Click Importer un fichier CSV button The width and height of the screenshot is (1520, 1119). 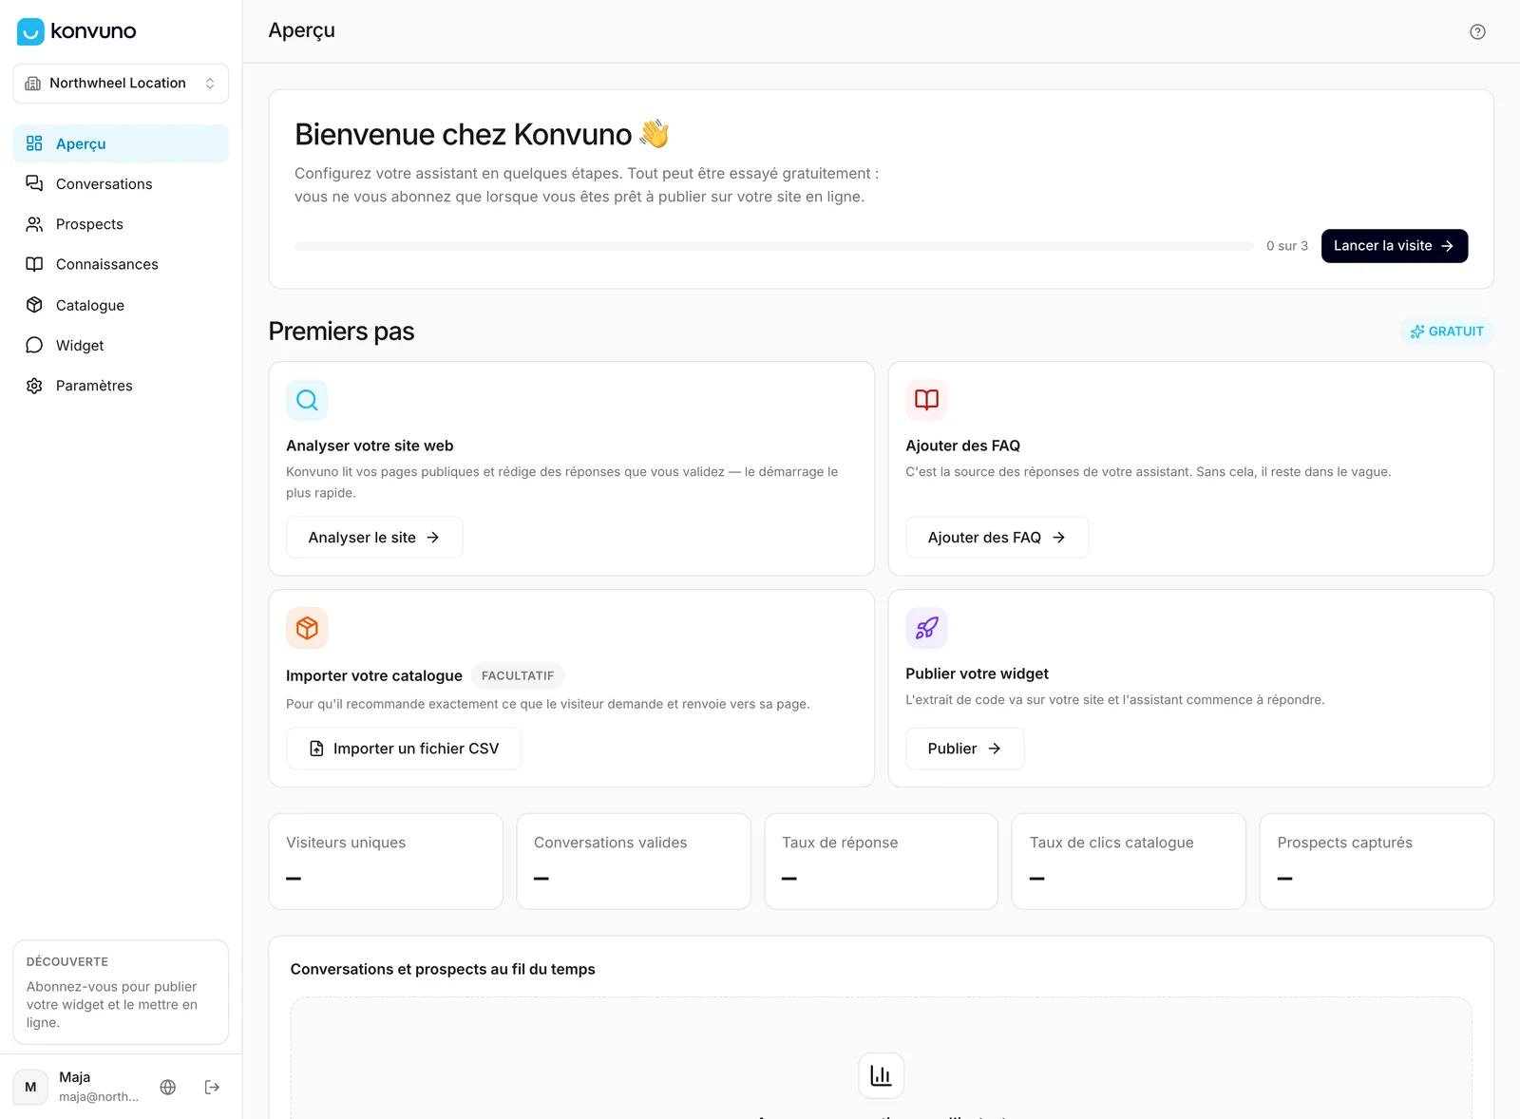tap(404, 749)
